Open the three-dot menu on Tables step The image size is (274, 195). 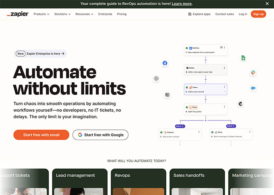point(224,87)
